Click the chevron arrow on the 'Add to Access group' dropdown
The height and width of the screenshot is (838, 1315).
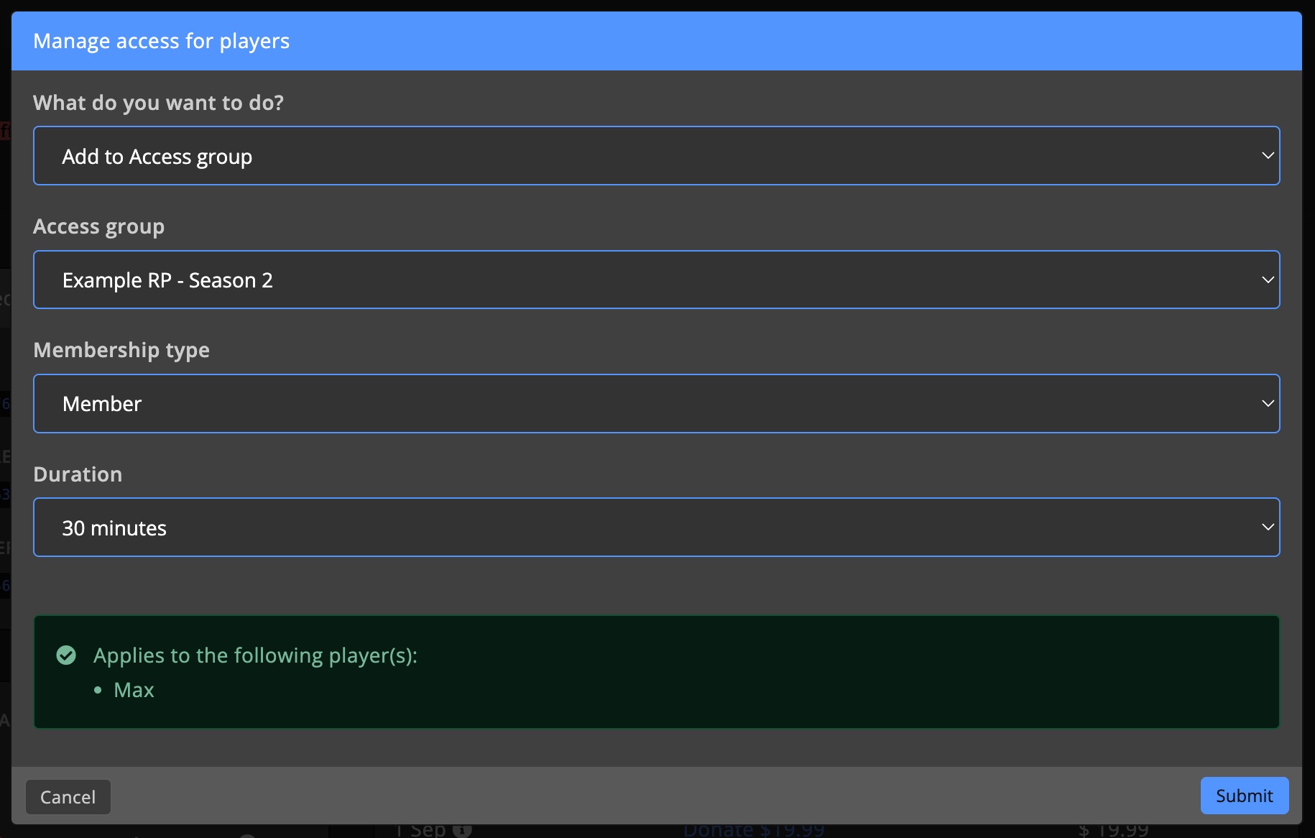pos(1268,156)
